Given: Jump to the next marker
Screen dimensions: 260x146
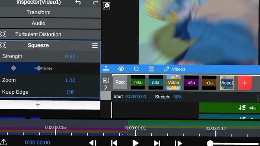Looking at the screenshot, I should [157, 143].
